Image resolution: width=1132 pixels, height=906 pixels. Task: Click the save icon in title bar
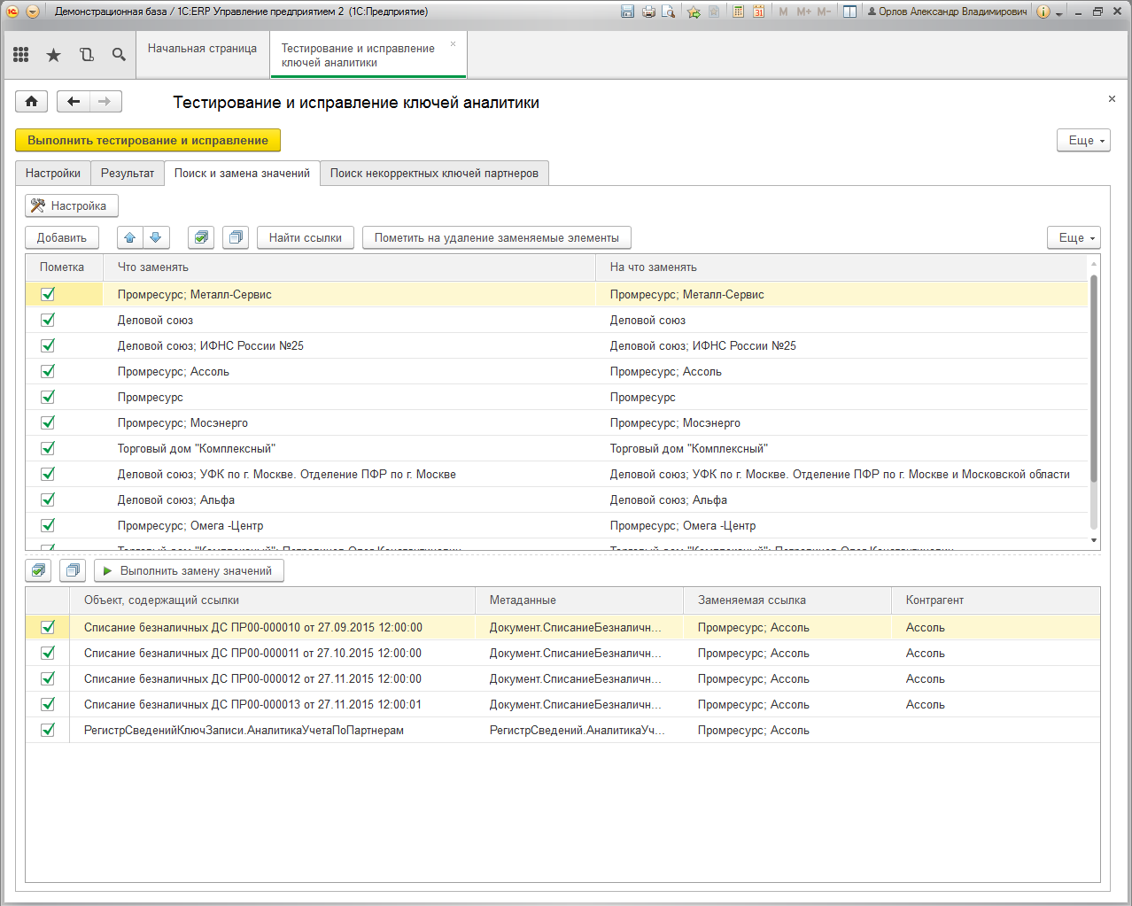point(628,12)
